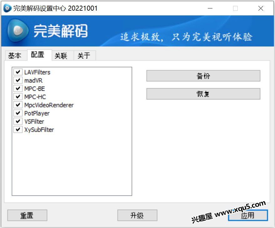Viewport: 275px width, 228px height.
Task: Close the 完美解码设置中心 window
Action: pos(261,8)
